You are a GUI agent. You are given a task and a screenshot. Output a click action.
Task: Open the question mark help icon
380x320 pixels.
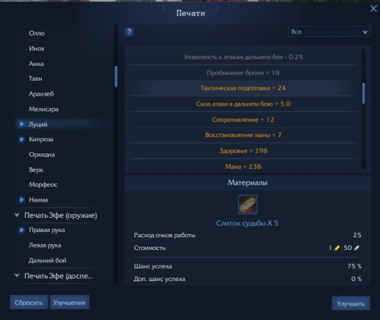tap(129, 32)
